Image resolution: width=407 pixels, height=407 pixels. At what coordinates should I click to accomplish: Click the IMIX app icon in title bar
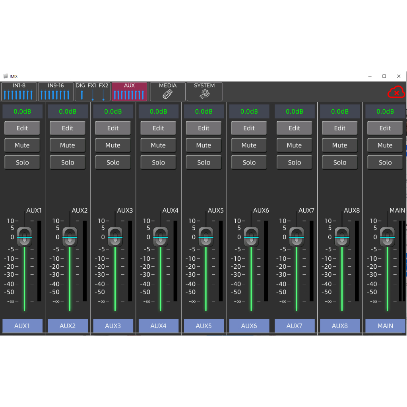pyautogui.click(x=6, y=76)
